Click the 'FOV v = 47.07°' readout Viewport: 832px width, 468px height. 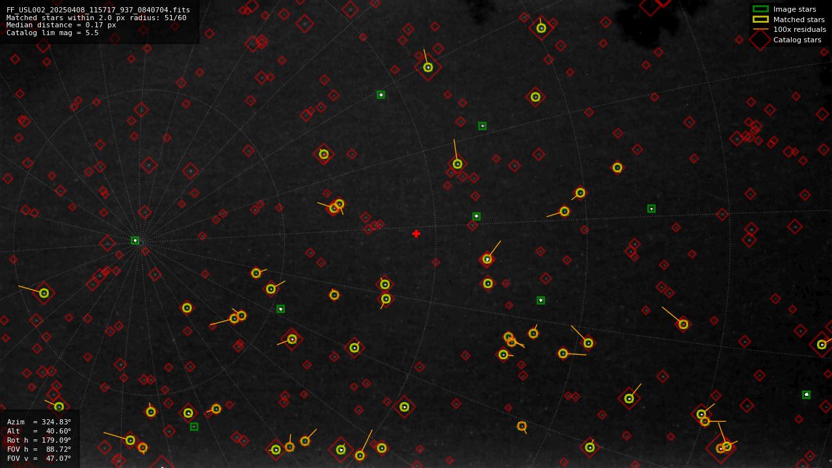point(39,458)
